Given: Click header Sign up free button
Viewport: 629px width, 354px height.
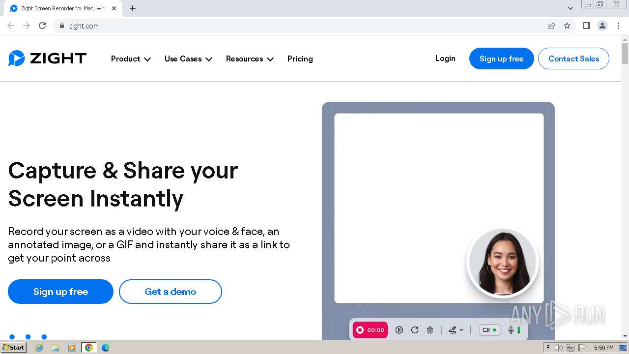Looking at the screenshot, I should [501, 59].
